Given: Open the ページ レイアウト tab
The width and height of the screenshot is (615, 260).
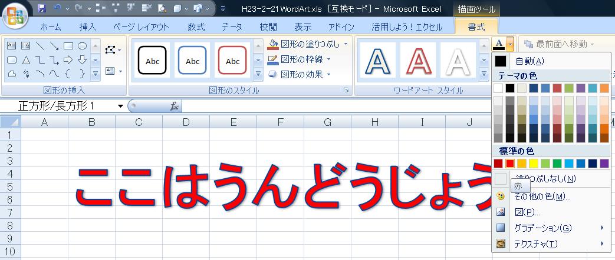Looking at the screenshot, I should click(141, 27).
